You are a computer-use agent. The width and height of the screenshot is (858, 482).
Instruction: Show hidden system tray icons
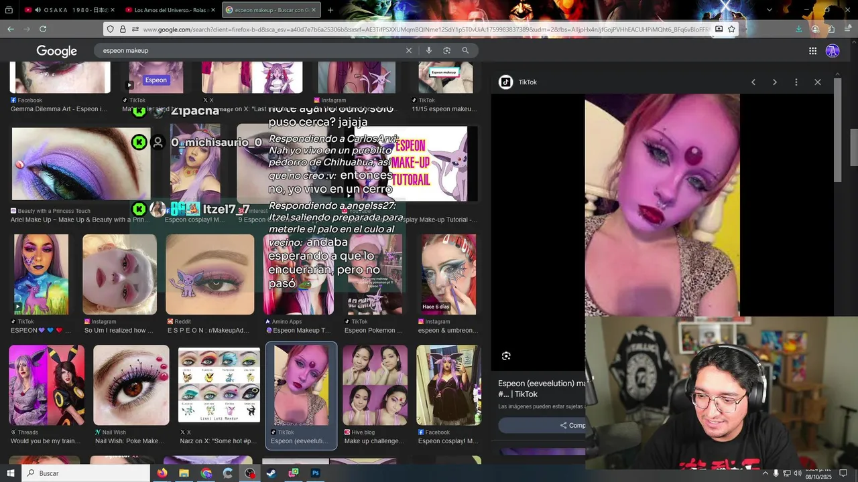tap(765, 473)
